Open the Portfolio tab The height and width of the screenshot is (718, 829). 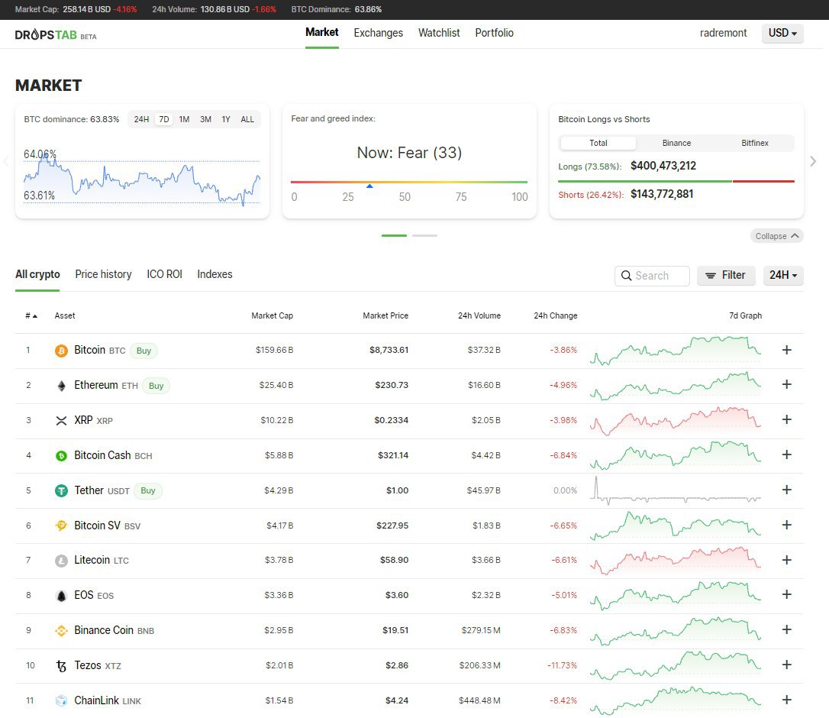pyautogui.click(x=495, y=33)
